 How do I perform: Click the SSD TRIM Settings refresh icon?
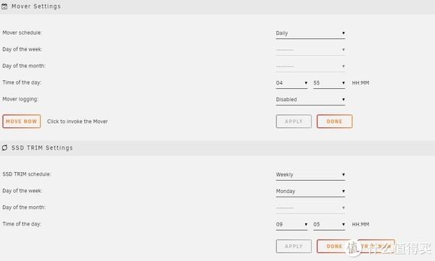pos(4,147)
